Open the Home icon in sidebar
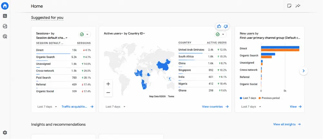Screen dimensions: 323x139 point(5,6)
